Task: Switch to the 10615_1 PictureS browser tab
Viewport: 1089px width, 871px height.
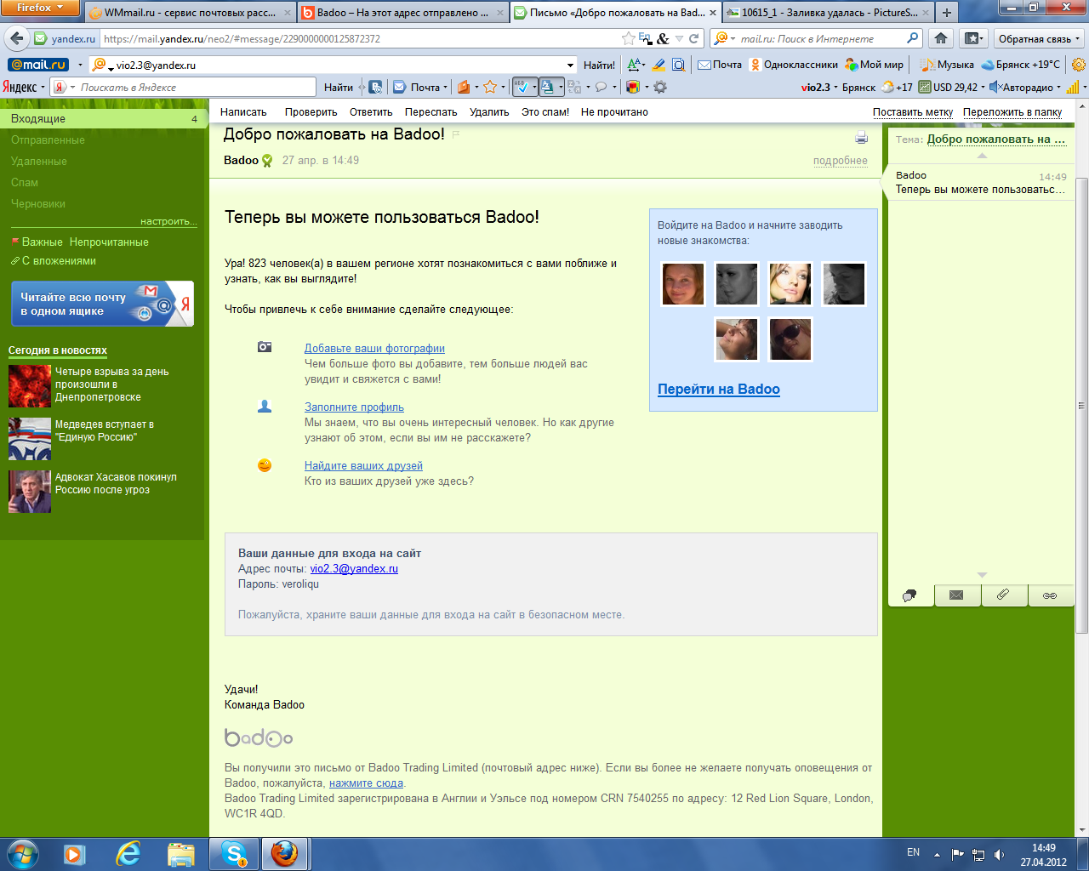Action: 828,13
